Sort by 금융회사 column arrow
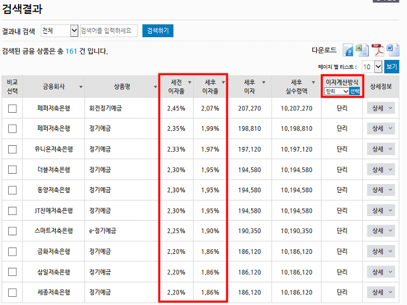Screen dimensions: 407x305 click(81, 87)
